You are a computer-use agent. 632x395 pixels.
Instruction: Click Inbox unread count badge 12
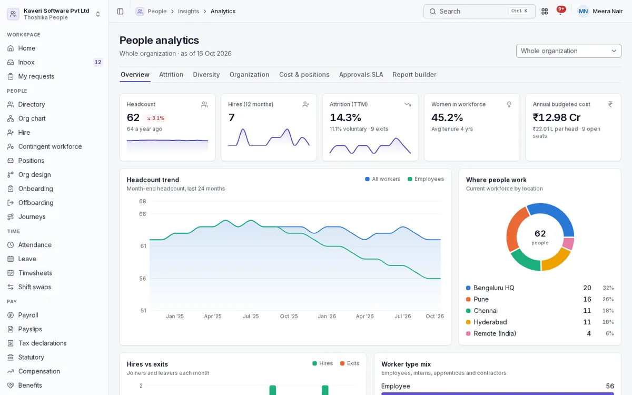coord(98,62)
